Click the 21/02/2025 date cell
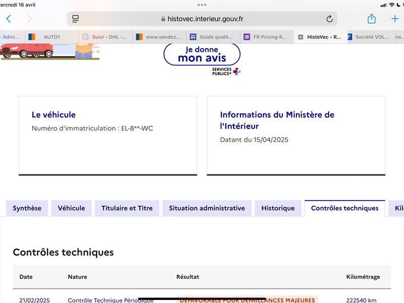 pos(34,300)
